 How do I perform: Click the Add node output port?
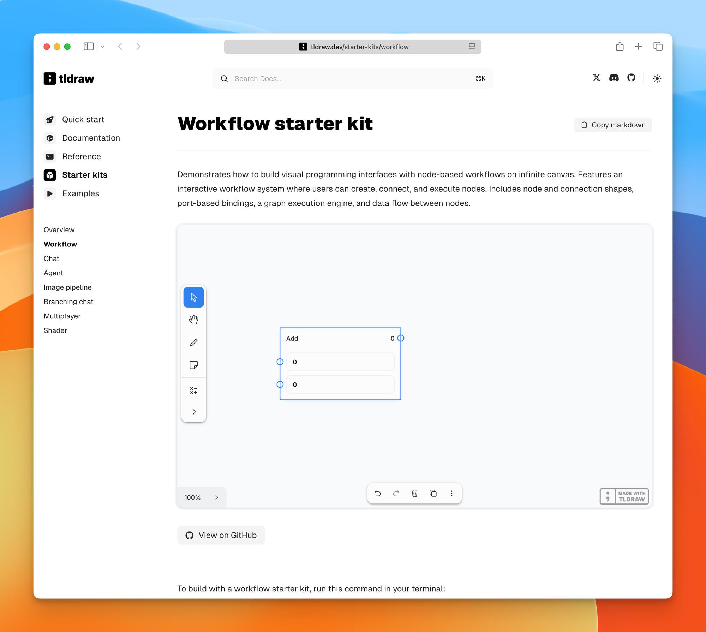401,338
